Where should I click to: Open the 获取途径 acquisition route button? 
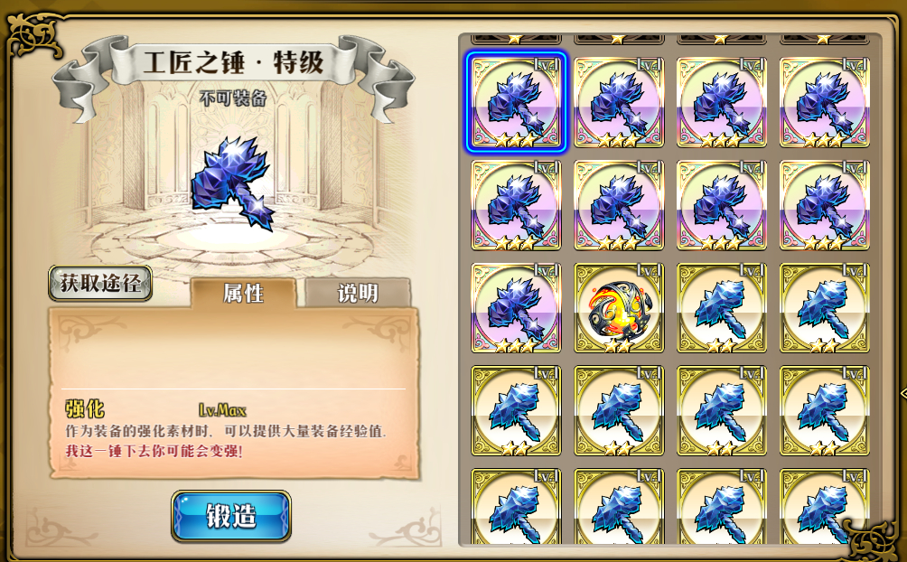click(100, 283)
